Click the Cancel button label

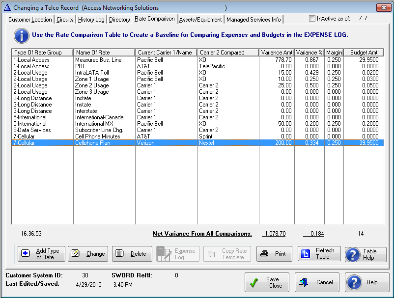(x=324, y=282)
